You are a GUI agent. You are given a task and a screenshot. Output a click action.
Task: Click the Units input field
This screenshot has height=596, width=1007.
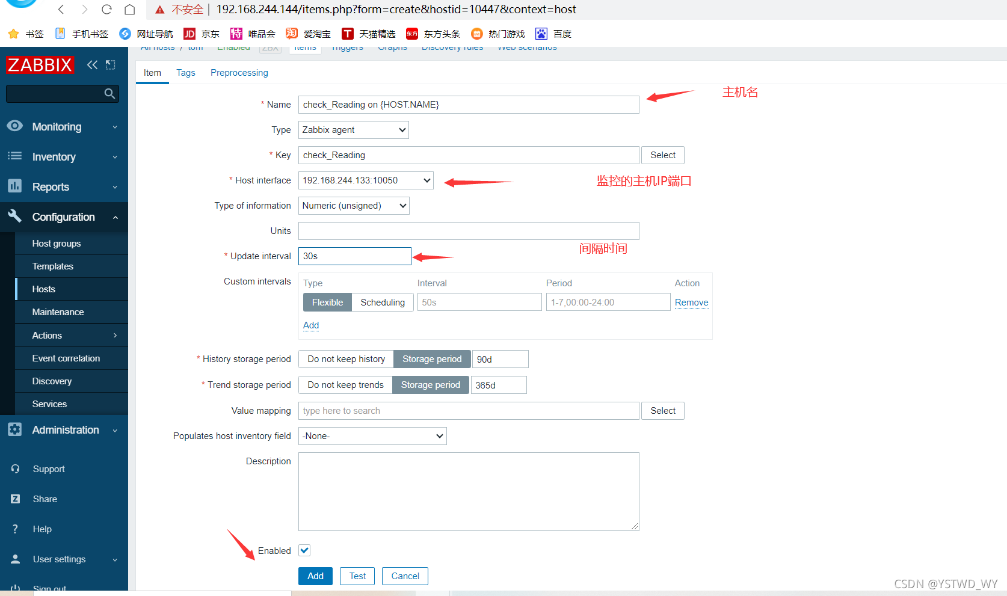(469, 231)
